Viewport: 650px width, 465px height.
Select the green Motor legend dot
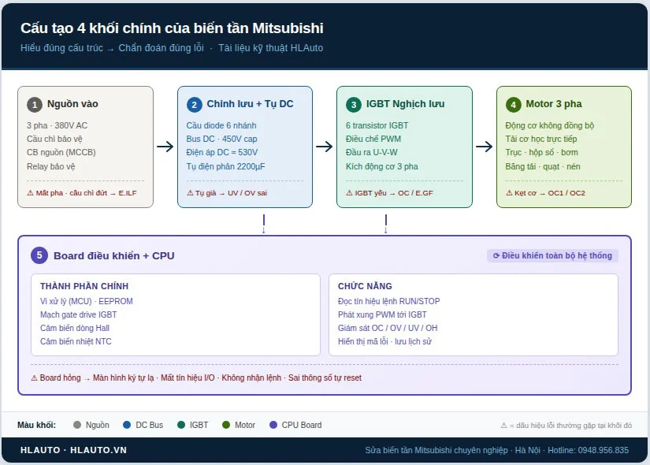coord(226,425)
